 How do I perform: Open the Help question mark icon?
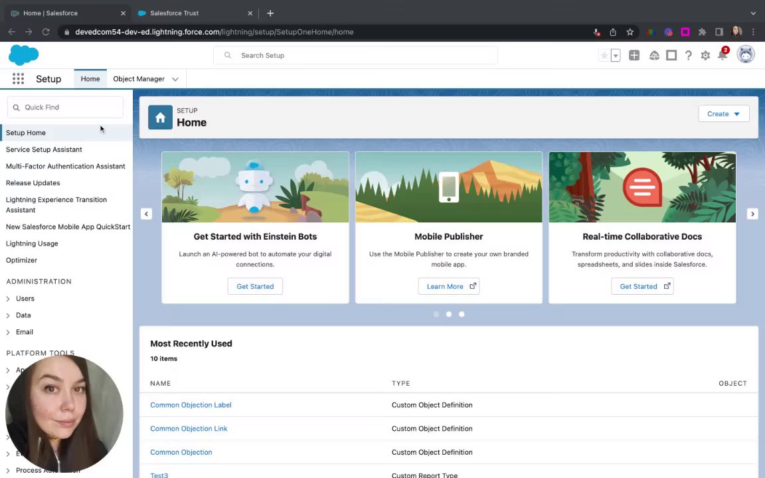tap(688, 56)
